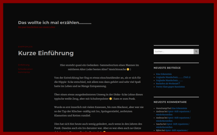Open Eine Erkenntnis in HansDampf comment row

pyautogui.click(x=179, y=108)
